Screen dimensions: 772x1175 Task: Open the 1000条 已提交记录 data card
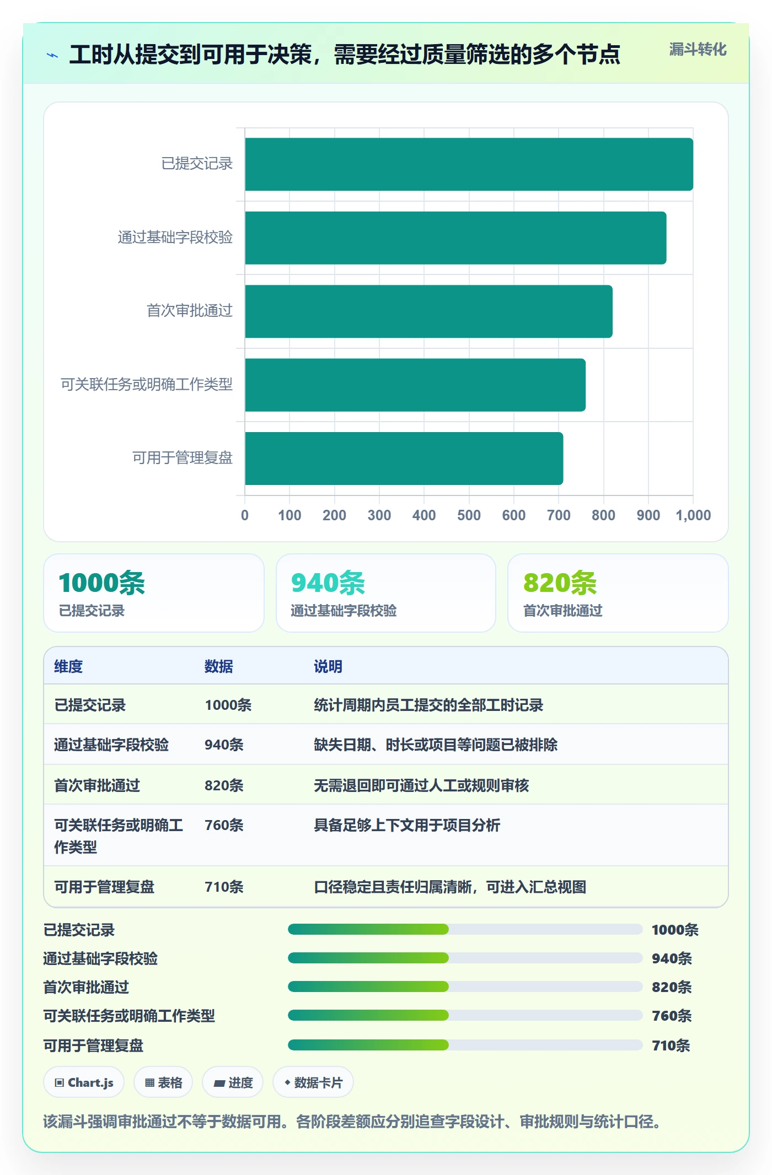(x=154, y=593)
